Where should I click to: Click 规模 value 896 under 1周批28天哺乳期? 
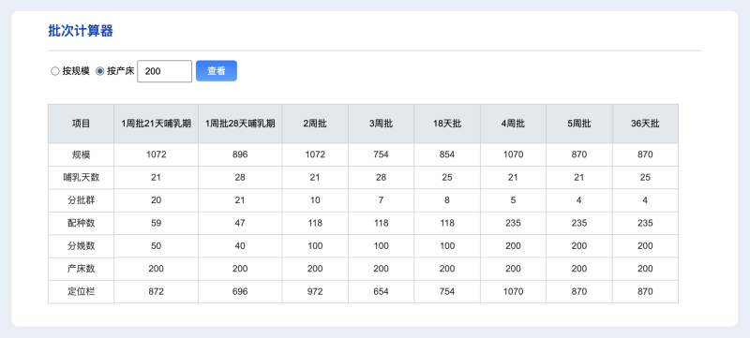pos(240,154)
